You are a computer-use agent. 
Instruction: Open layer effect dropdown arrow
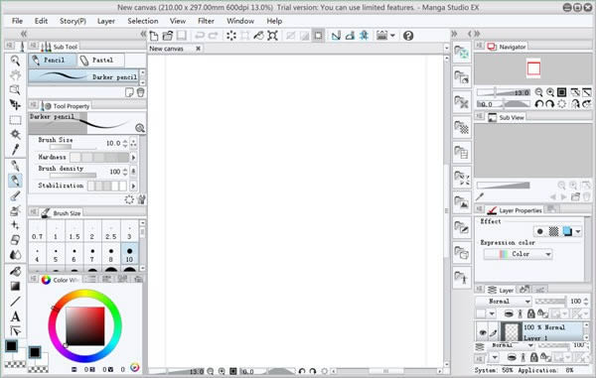coord(578,231)
